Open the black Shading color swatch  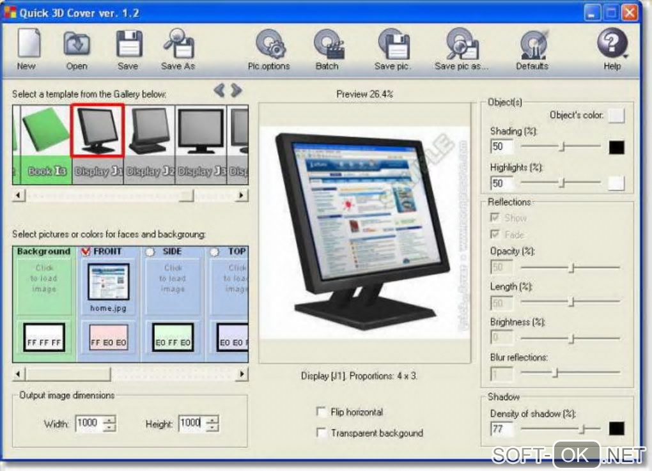(x=616, y=147)
